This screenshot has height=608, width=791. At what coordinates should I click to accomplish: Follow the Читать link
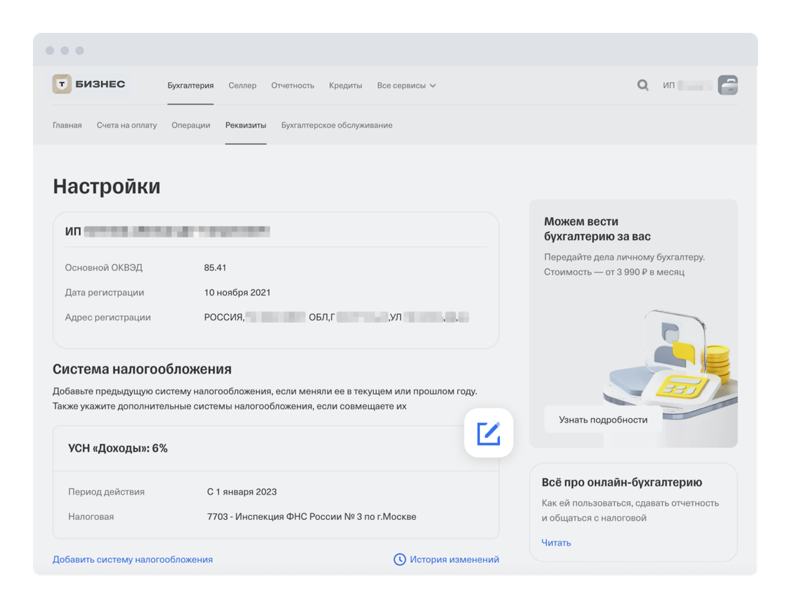click(556, 543)
